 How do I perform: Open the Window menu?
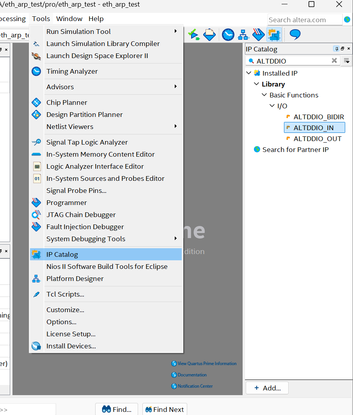[x=69, y=19]
